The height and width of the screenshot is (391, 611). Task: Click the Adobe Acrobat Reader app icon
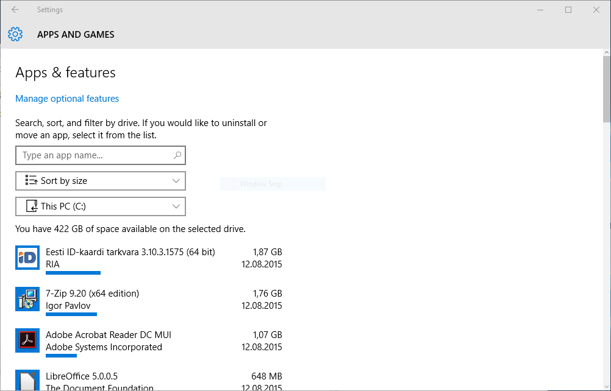(x=27, y=340)
